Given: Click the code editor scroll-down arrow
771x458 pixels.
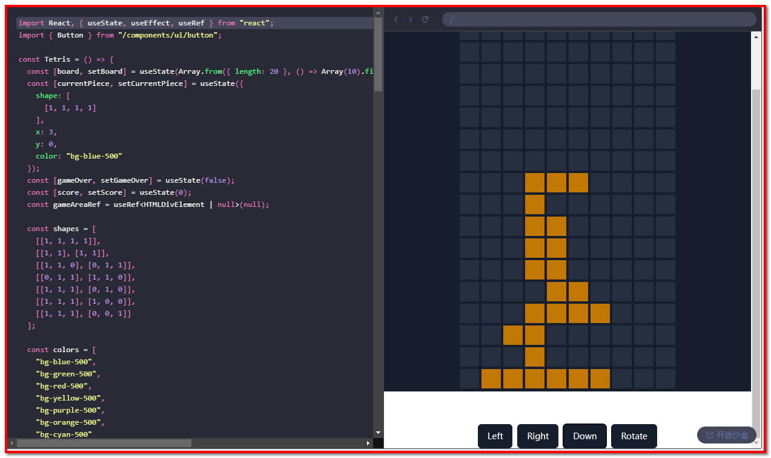Looking at the screenshot, I should pos(378,433).
